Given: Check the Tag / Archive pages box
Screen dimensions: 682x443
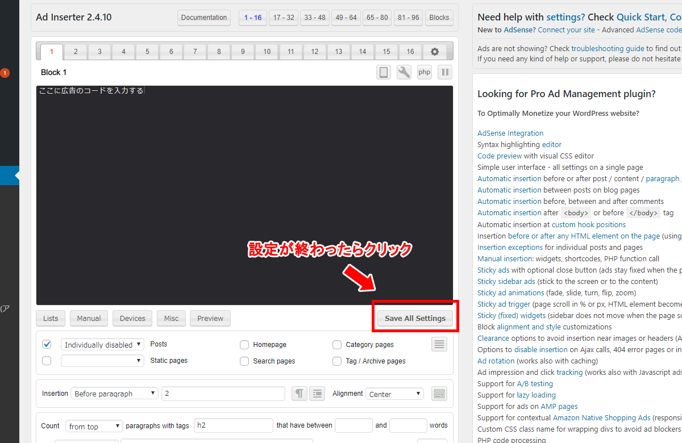Looking at the screenshot, I should click(x=336, y=361).
